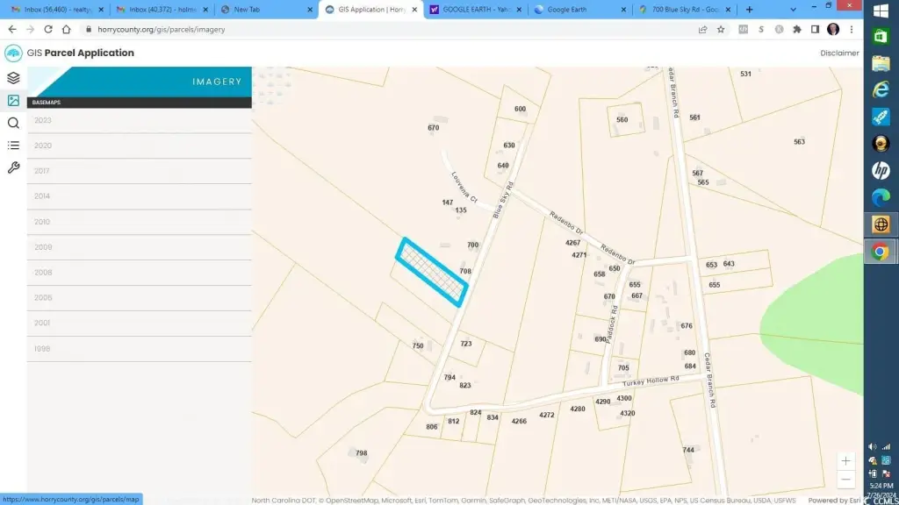The height and width of the screenshot is (505, 899).
Task: Open the Search tool magnifier icon
Action: coord(13,123)
